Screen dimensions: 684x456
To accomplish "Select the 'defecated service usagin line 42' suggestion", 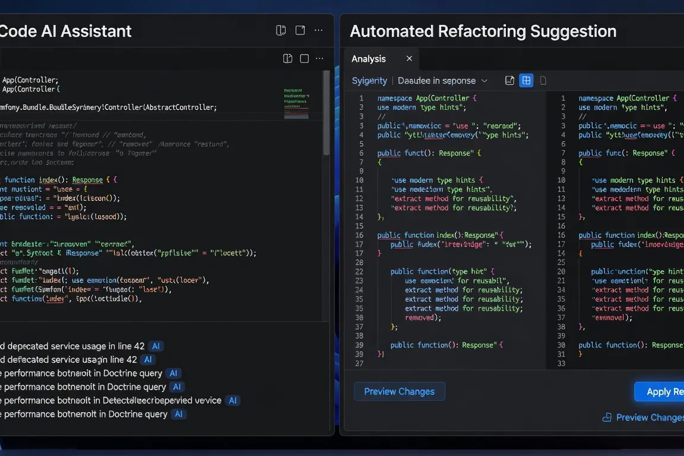I will pos(68,360).
